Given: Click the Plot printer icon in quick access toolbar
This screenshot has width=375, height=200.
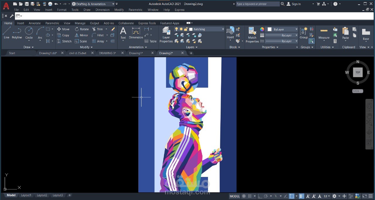Looking at the screenshot, I should coord(50,4).
